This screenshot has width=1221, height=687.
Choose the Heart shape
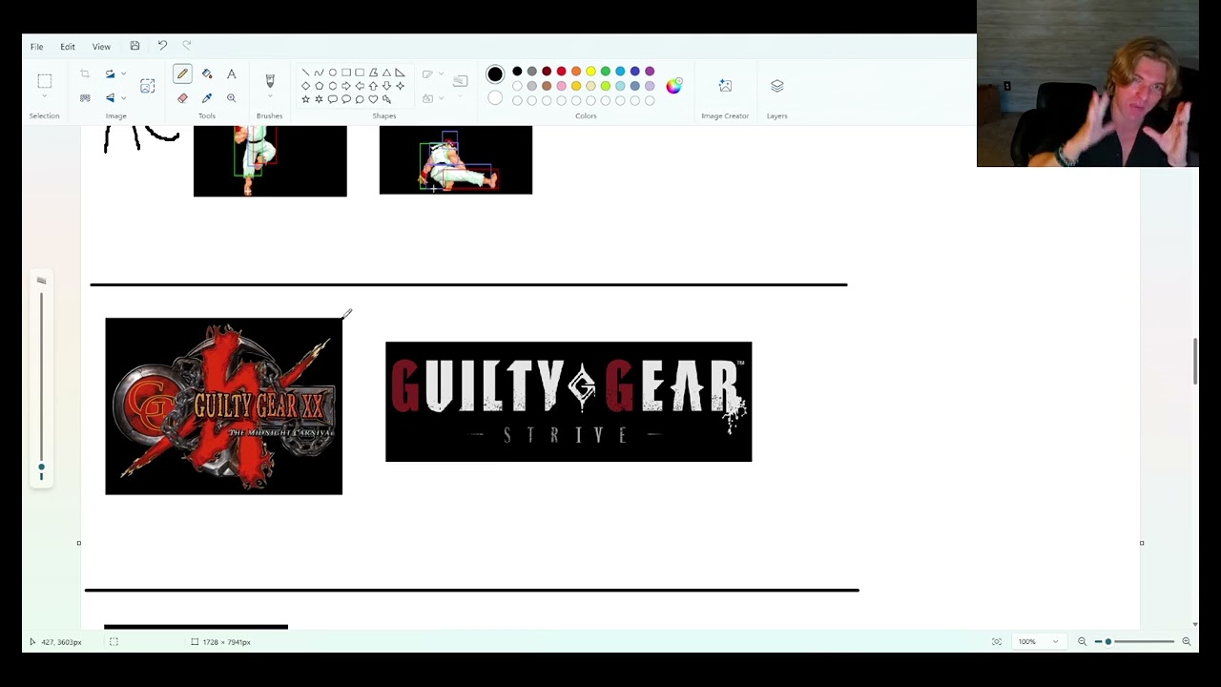[373, 99]
